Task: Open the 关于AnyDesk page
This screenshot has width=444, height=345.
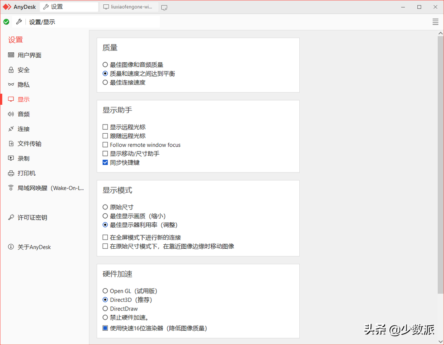Action: coord(32,247)
